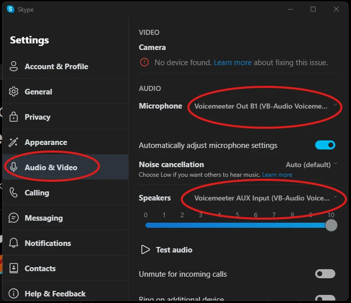Click the microphone icon beside Audio & Video
Image resolution: width=351 pixels, height=303 pixels.
point(14,167)
